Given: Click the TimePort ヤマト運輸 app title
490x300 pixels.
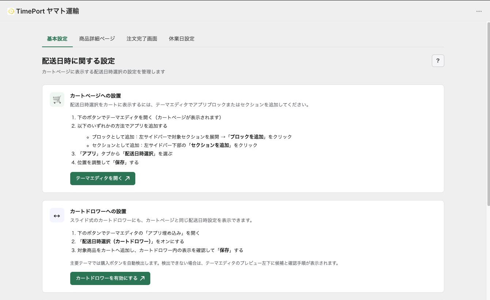Looking at the screenshot, I should (48, 11).
